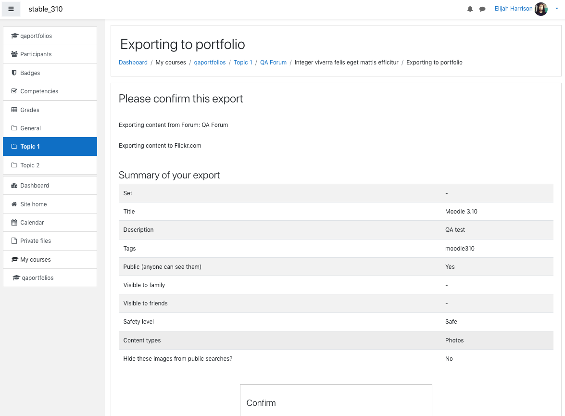The image size is (565, 416).
Task: Click the My courses graduation cap icon
Action: (14, 260)
